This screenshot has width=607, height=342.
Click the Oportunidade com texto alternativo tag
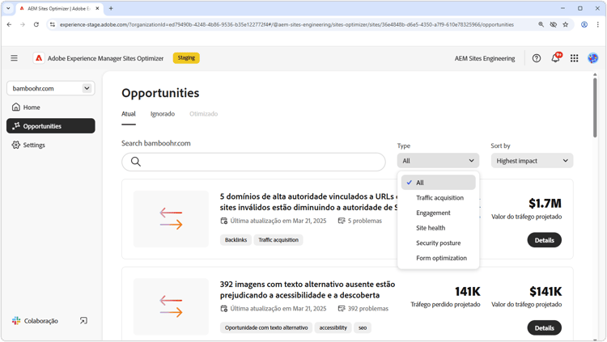click(x=266, y=327)
